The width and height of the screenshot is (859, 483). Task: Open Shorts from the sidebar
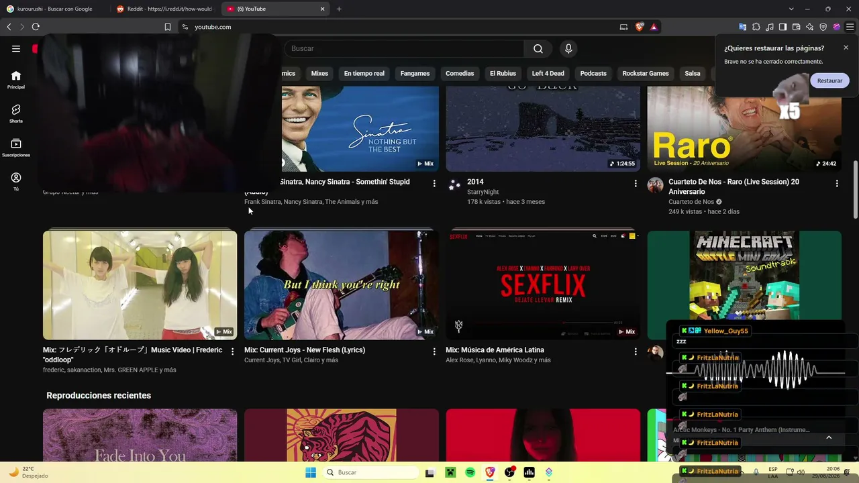(x=16, y=113)
